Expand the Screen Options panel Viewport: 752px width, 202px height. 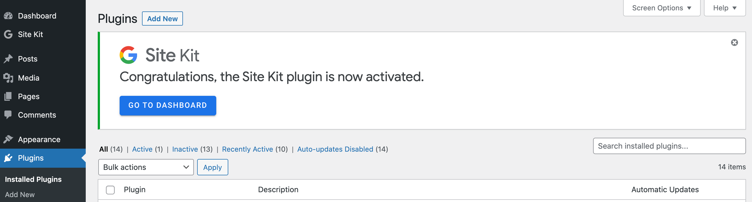[661, 8]
